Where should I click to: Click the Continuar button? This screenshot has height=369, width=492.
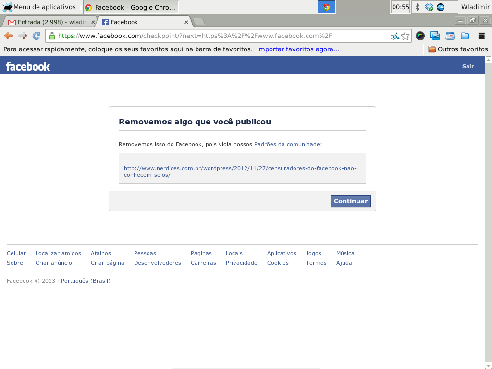(x=350, y=201)
